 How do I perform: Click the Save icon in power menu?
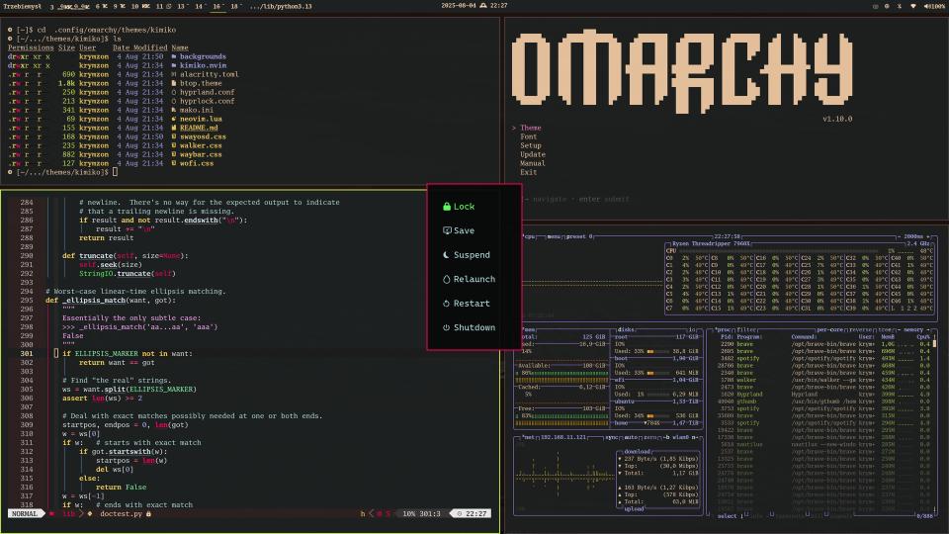coord(447,230)
